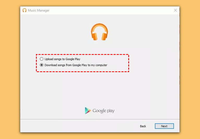
Task: Click the Next button
Action: point(164,126)
